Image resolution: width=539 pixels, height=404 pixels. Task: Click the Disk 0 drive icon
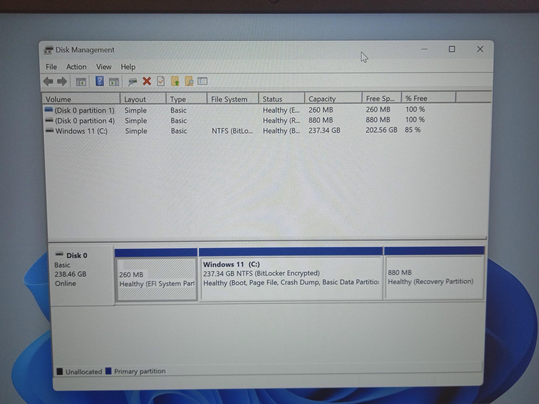59,254
